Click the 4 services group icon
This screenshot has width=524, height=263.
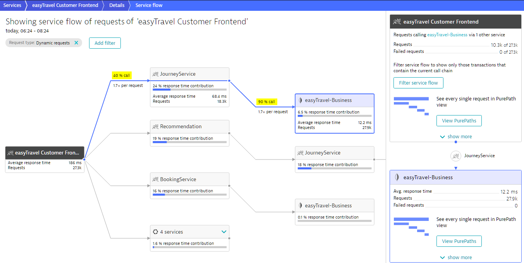155,232
